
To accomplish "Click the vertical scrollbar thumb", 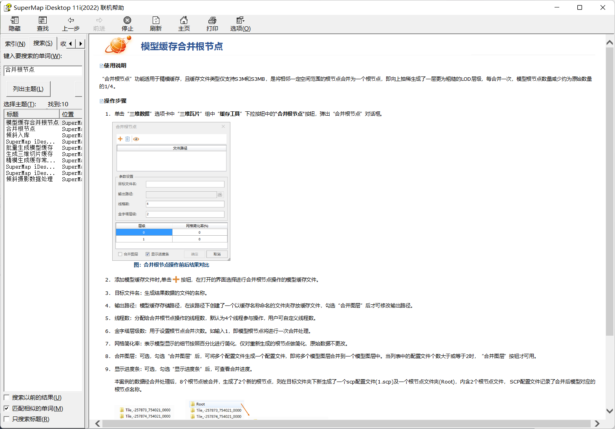I will (x=610, y=192).
